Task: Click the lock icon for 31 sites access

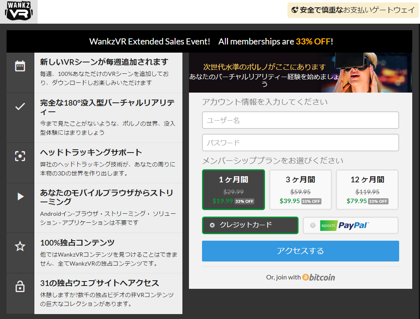Action: coord(20,287)
